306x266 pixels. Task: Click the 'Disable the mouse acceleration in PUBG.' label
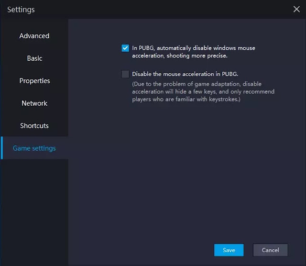(185, 74)
